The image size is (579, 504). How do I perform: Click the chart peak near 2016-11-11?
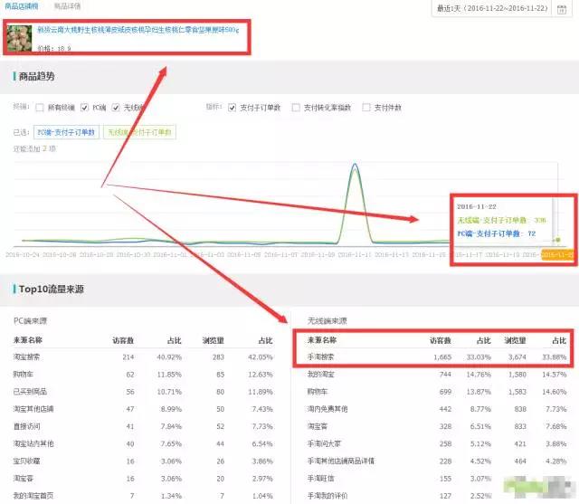(x=352, y=168)
